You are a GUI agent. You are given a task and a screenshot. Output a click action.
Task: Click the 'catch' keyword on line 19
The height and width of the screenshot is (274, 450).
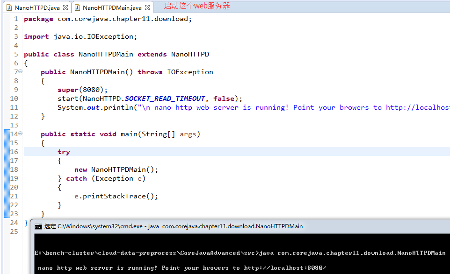pyautogui.click(x=76, y=179)
